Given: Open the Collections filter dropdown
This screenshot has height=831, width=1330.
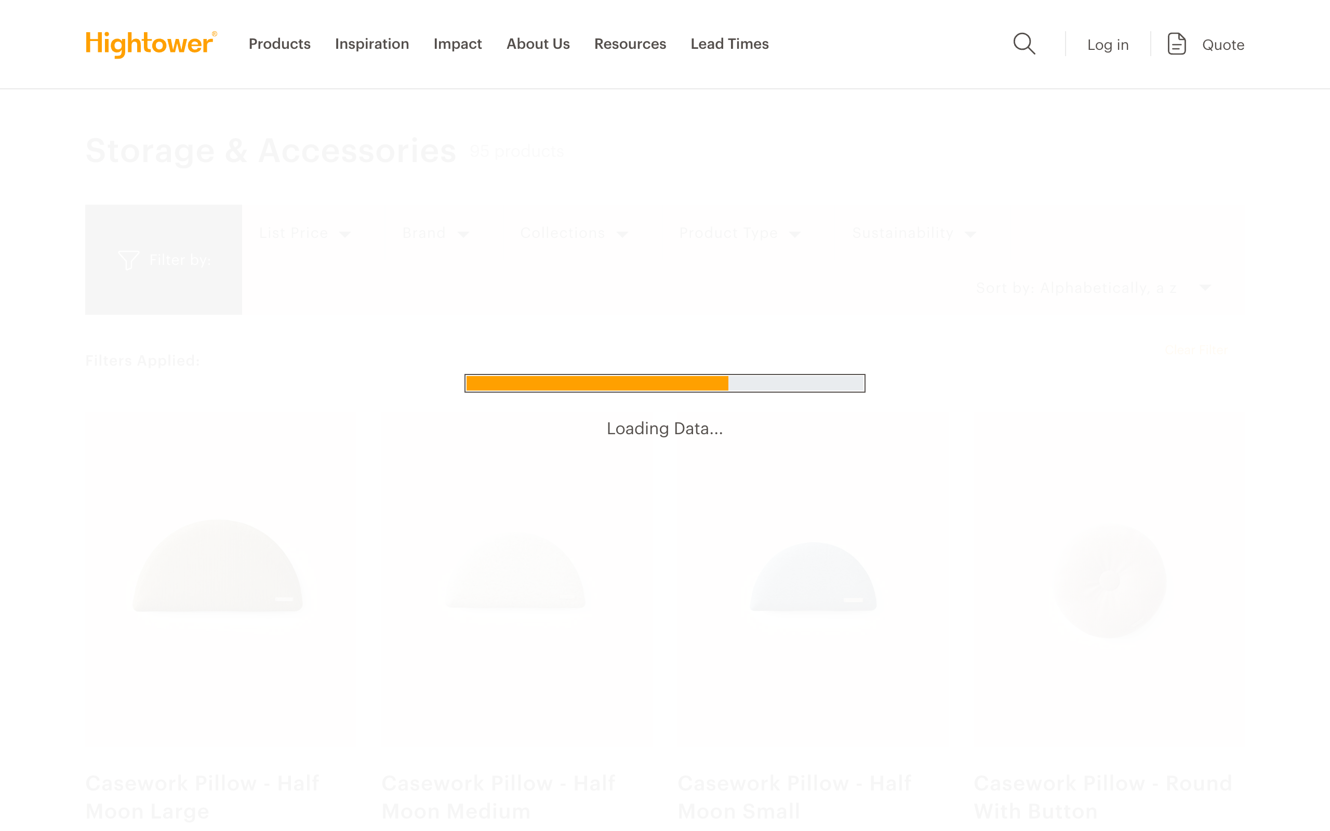Looking at the screenshot, I should pyautogui.click(x=573, y=233).
